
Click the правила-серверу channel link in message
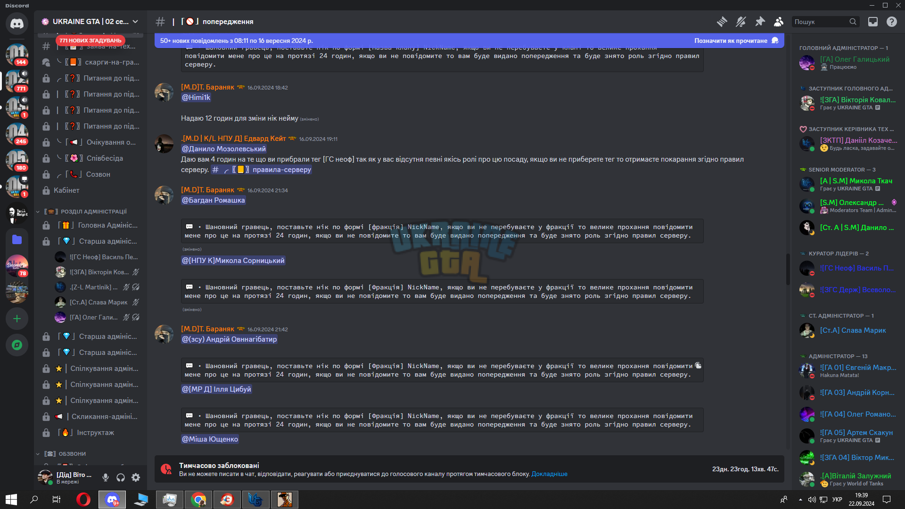(262, 170)
